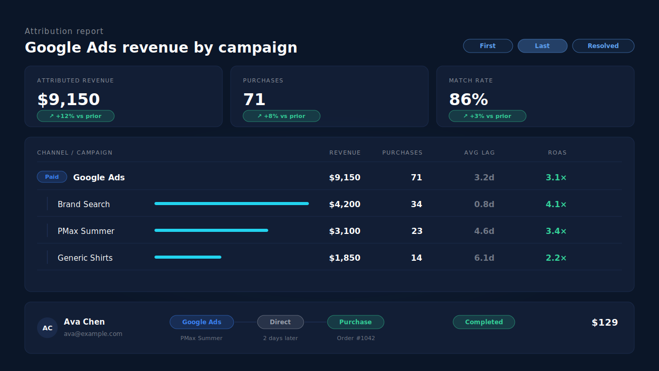The width and height of the screenshot is (659, 371).
Task: Click the 0.8d average lag value
Action: pyautogui.click(x=484, y=204)
